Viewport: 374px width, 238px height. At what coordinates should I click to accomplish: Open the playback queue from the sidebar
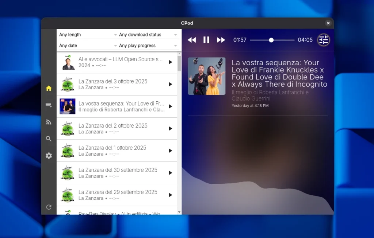click(49, 105)
